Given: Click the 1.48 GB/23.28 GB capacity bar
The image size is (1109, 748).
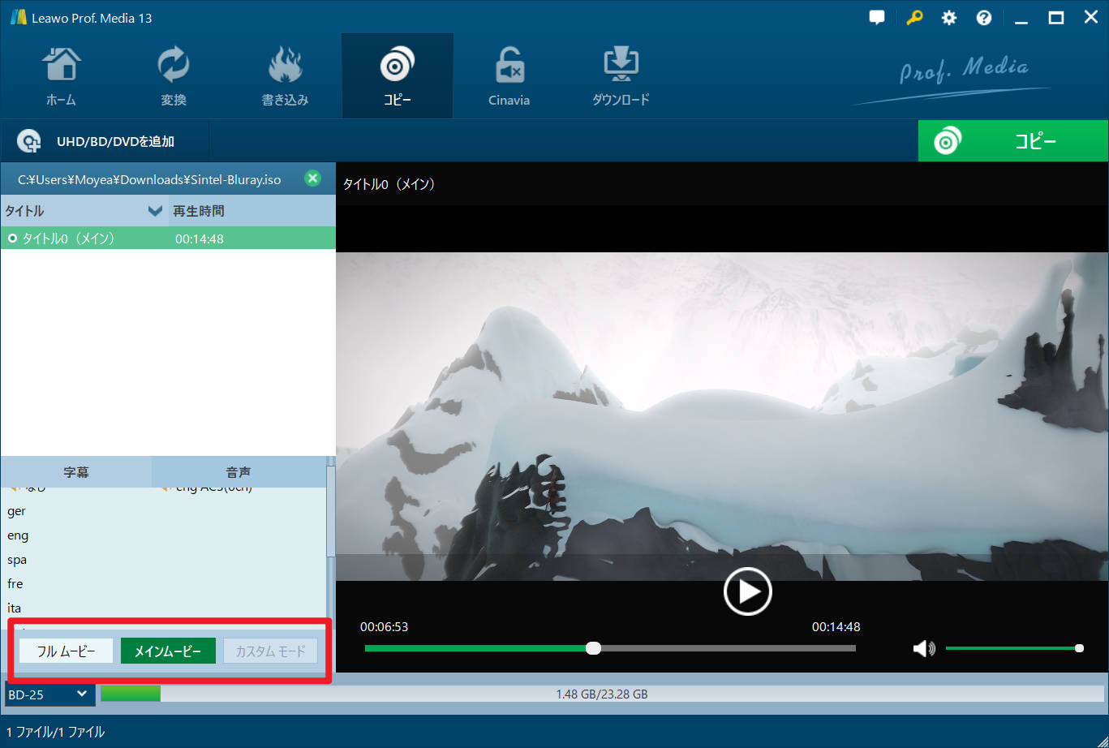Looking at the screenshot, I should [602, 694].
